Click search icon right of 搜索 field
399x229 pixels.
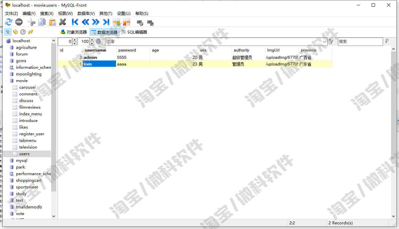pos(387,41)
